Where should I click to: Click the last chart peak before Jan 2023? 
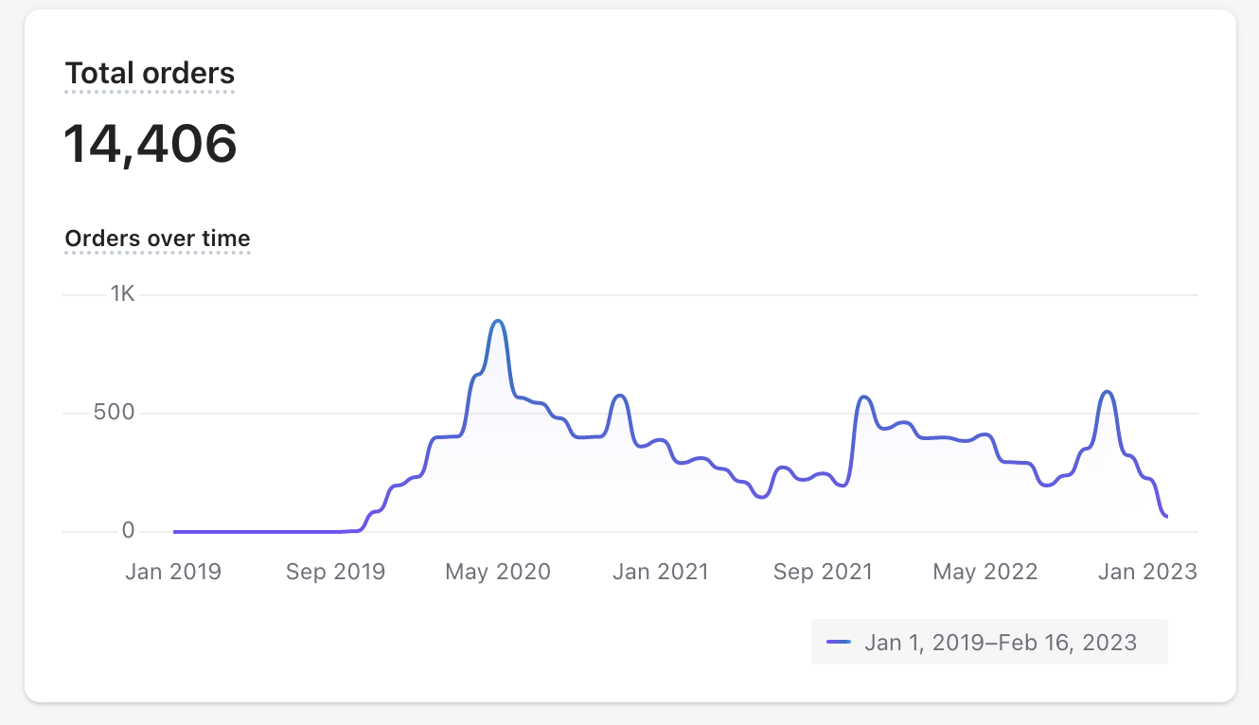[x=1107, y=392]
